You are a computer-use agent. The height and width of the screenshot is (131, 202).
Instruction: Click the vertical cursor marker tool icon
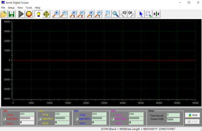157,14
